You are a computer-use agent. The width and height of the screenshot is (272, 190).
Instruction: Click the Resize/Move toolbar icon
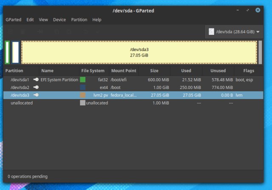pyautogui.click(x=40, y=31)
